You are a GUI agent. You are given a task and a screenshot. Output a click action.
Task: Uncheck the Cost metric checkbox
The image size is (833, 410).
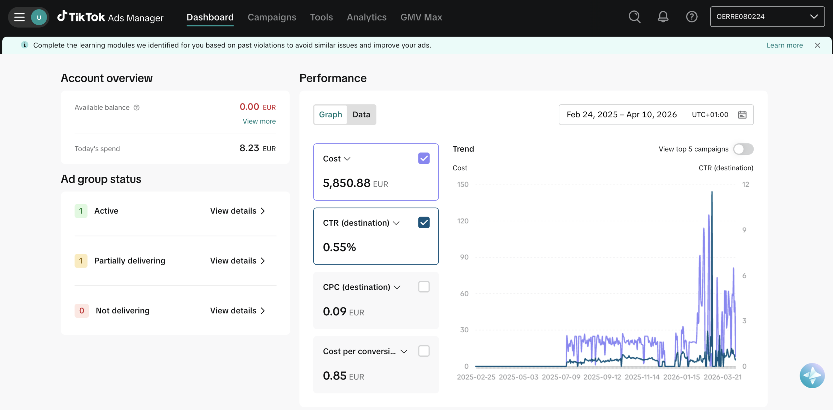click(424, 158)
